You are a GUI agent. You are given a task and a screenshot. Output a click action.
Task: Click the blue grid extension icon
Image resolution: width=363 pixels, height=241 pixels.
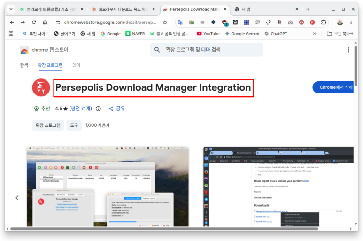pyautogui.click(x=247, y=22)
